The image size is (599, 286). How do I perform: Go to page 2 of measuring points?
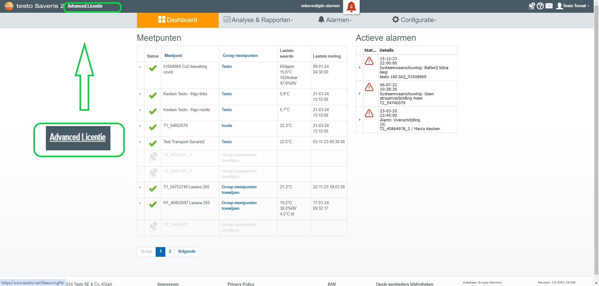point(170,252)
